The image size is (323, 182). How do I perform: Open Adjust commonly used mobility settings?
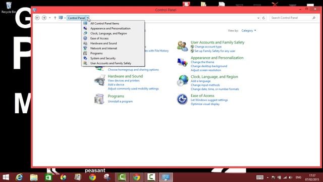[x=133, y=89]
